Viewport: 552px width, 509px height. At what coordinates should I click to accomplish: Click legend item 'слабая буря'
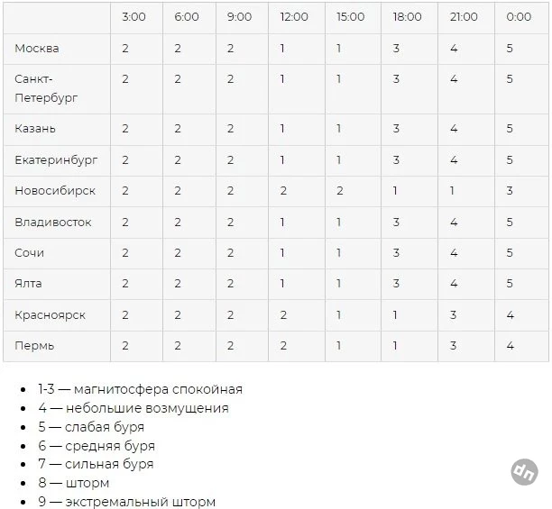[x=105, y=427]
